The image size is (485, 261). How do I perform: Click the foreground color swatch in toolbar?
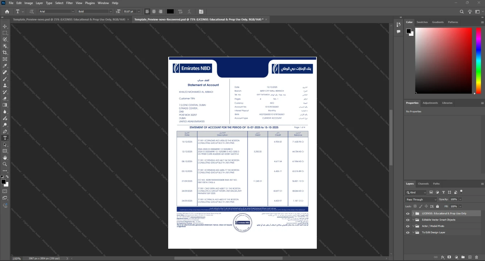tap(3, 182)
